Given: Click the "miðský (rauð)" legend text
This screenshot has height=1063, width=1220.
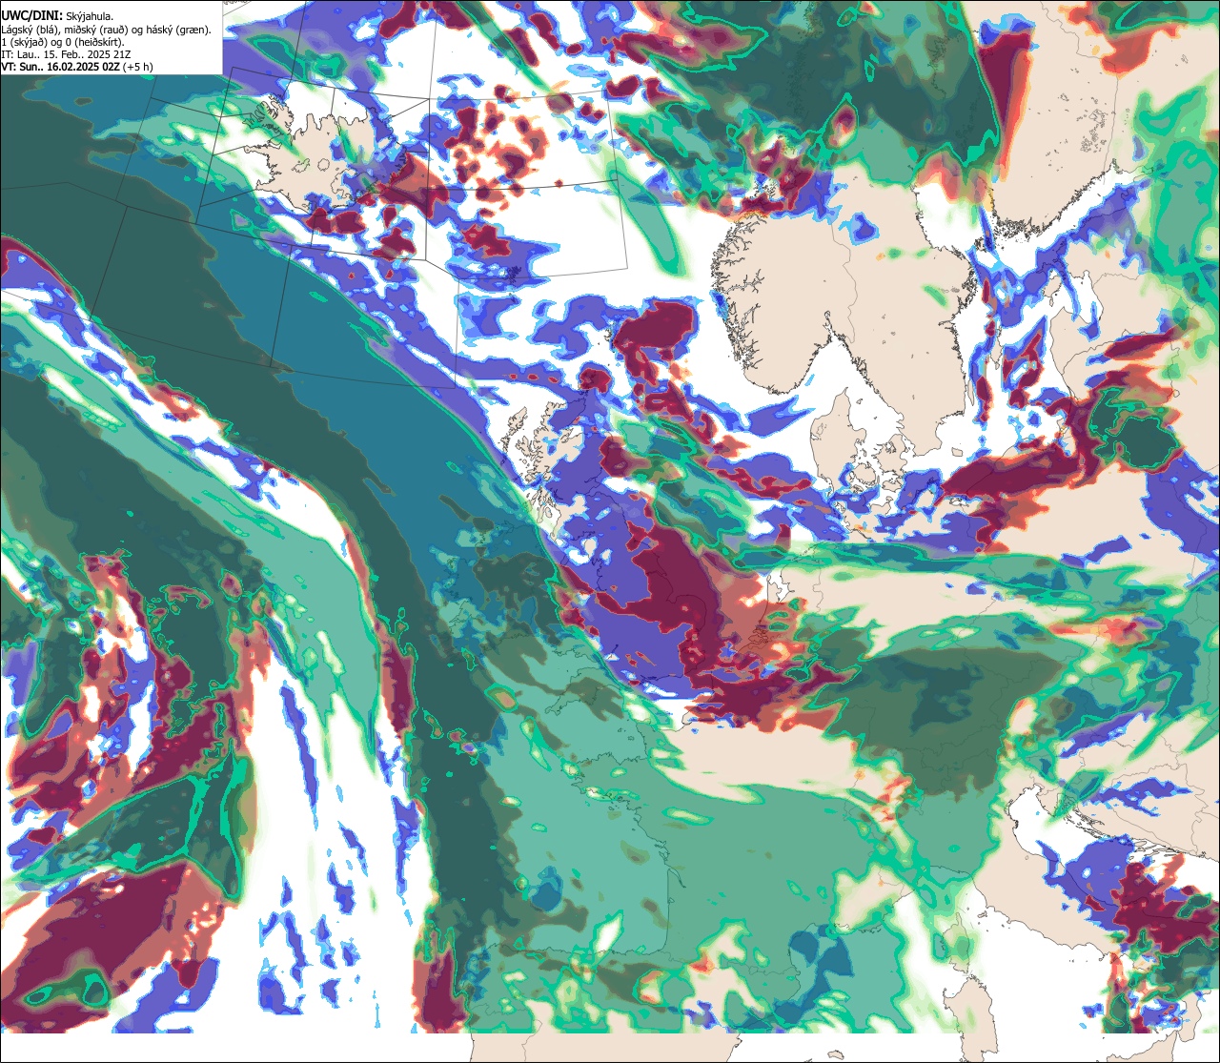Looking at the screenshot, I should [95, 31].
